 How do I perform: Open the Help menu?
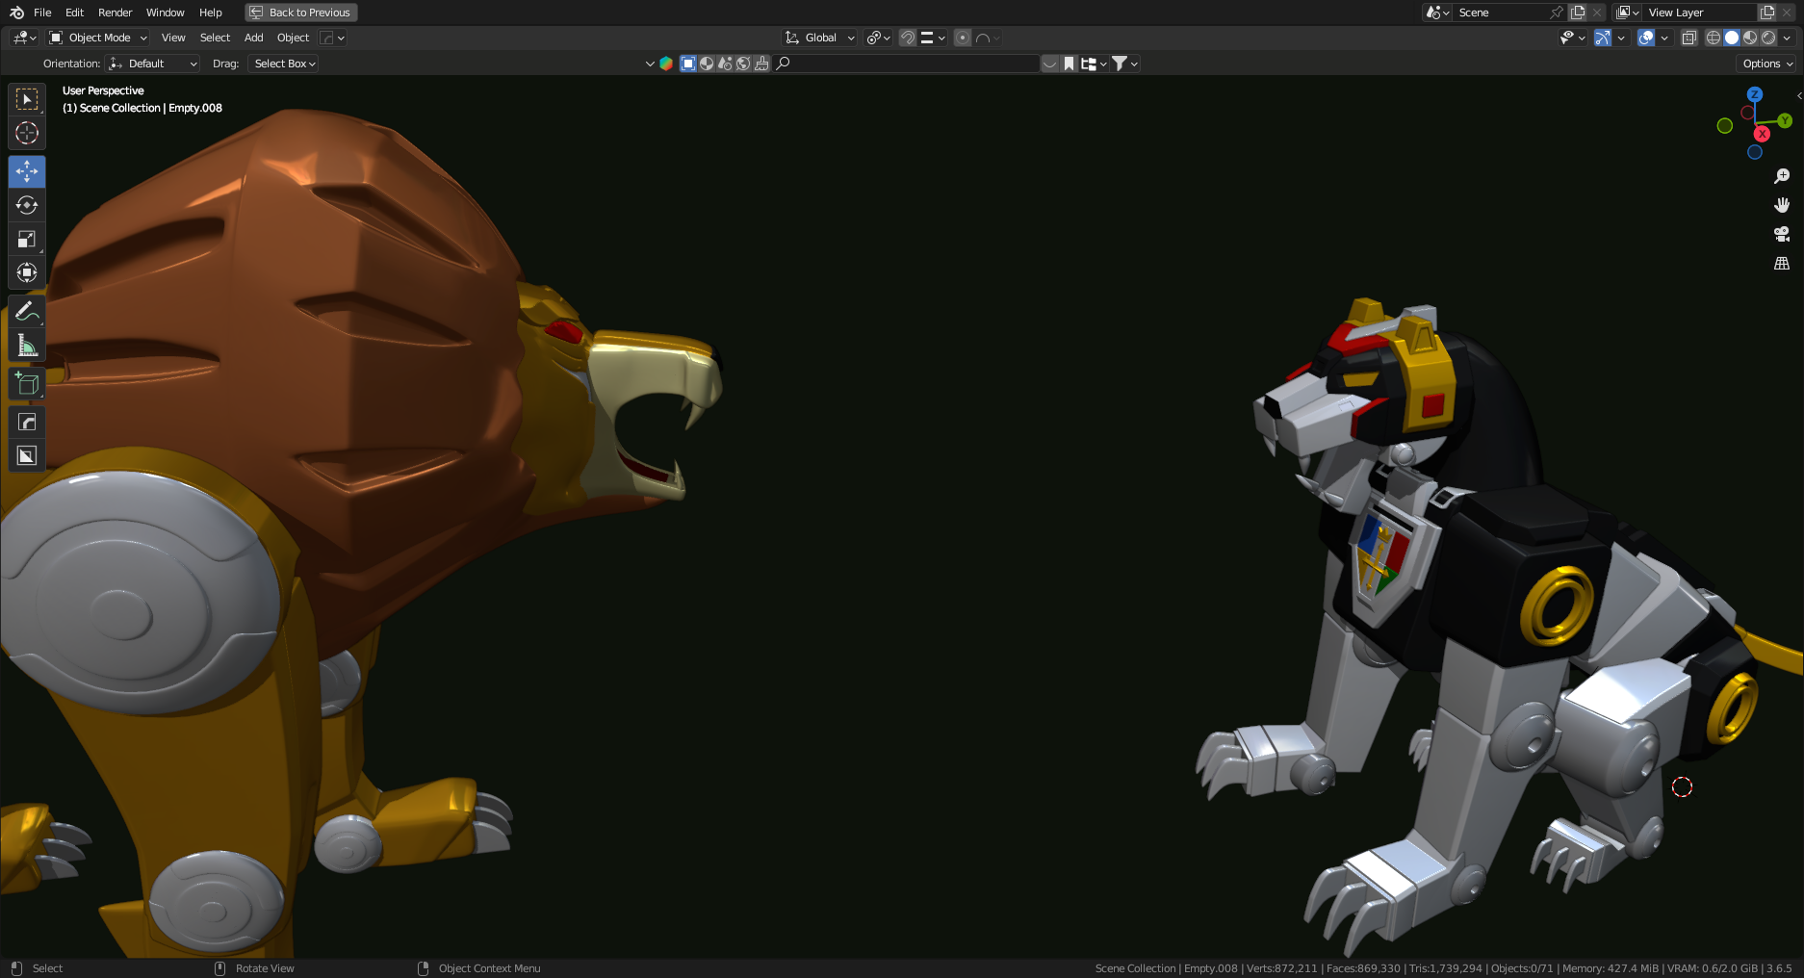210,13
